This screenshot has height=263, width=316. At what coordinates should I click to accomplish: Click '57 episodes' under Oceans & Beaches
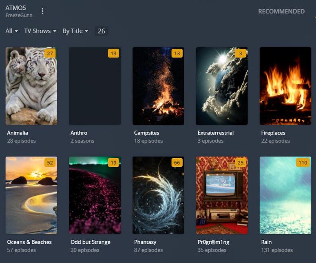[21, 250]
